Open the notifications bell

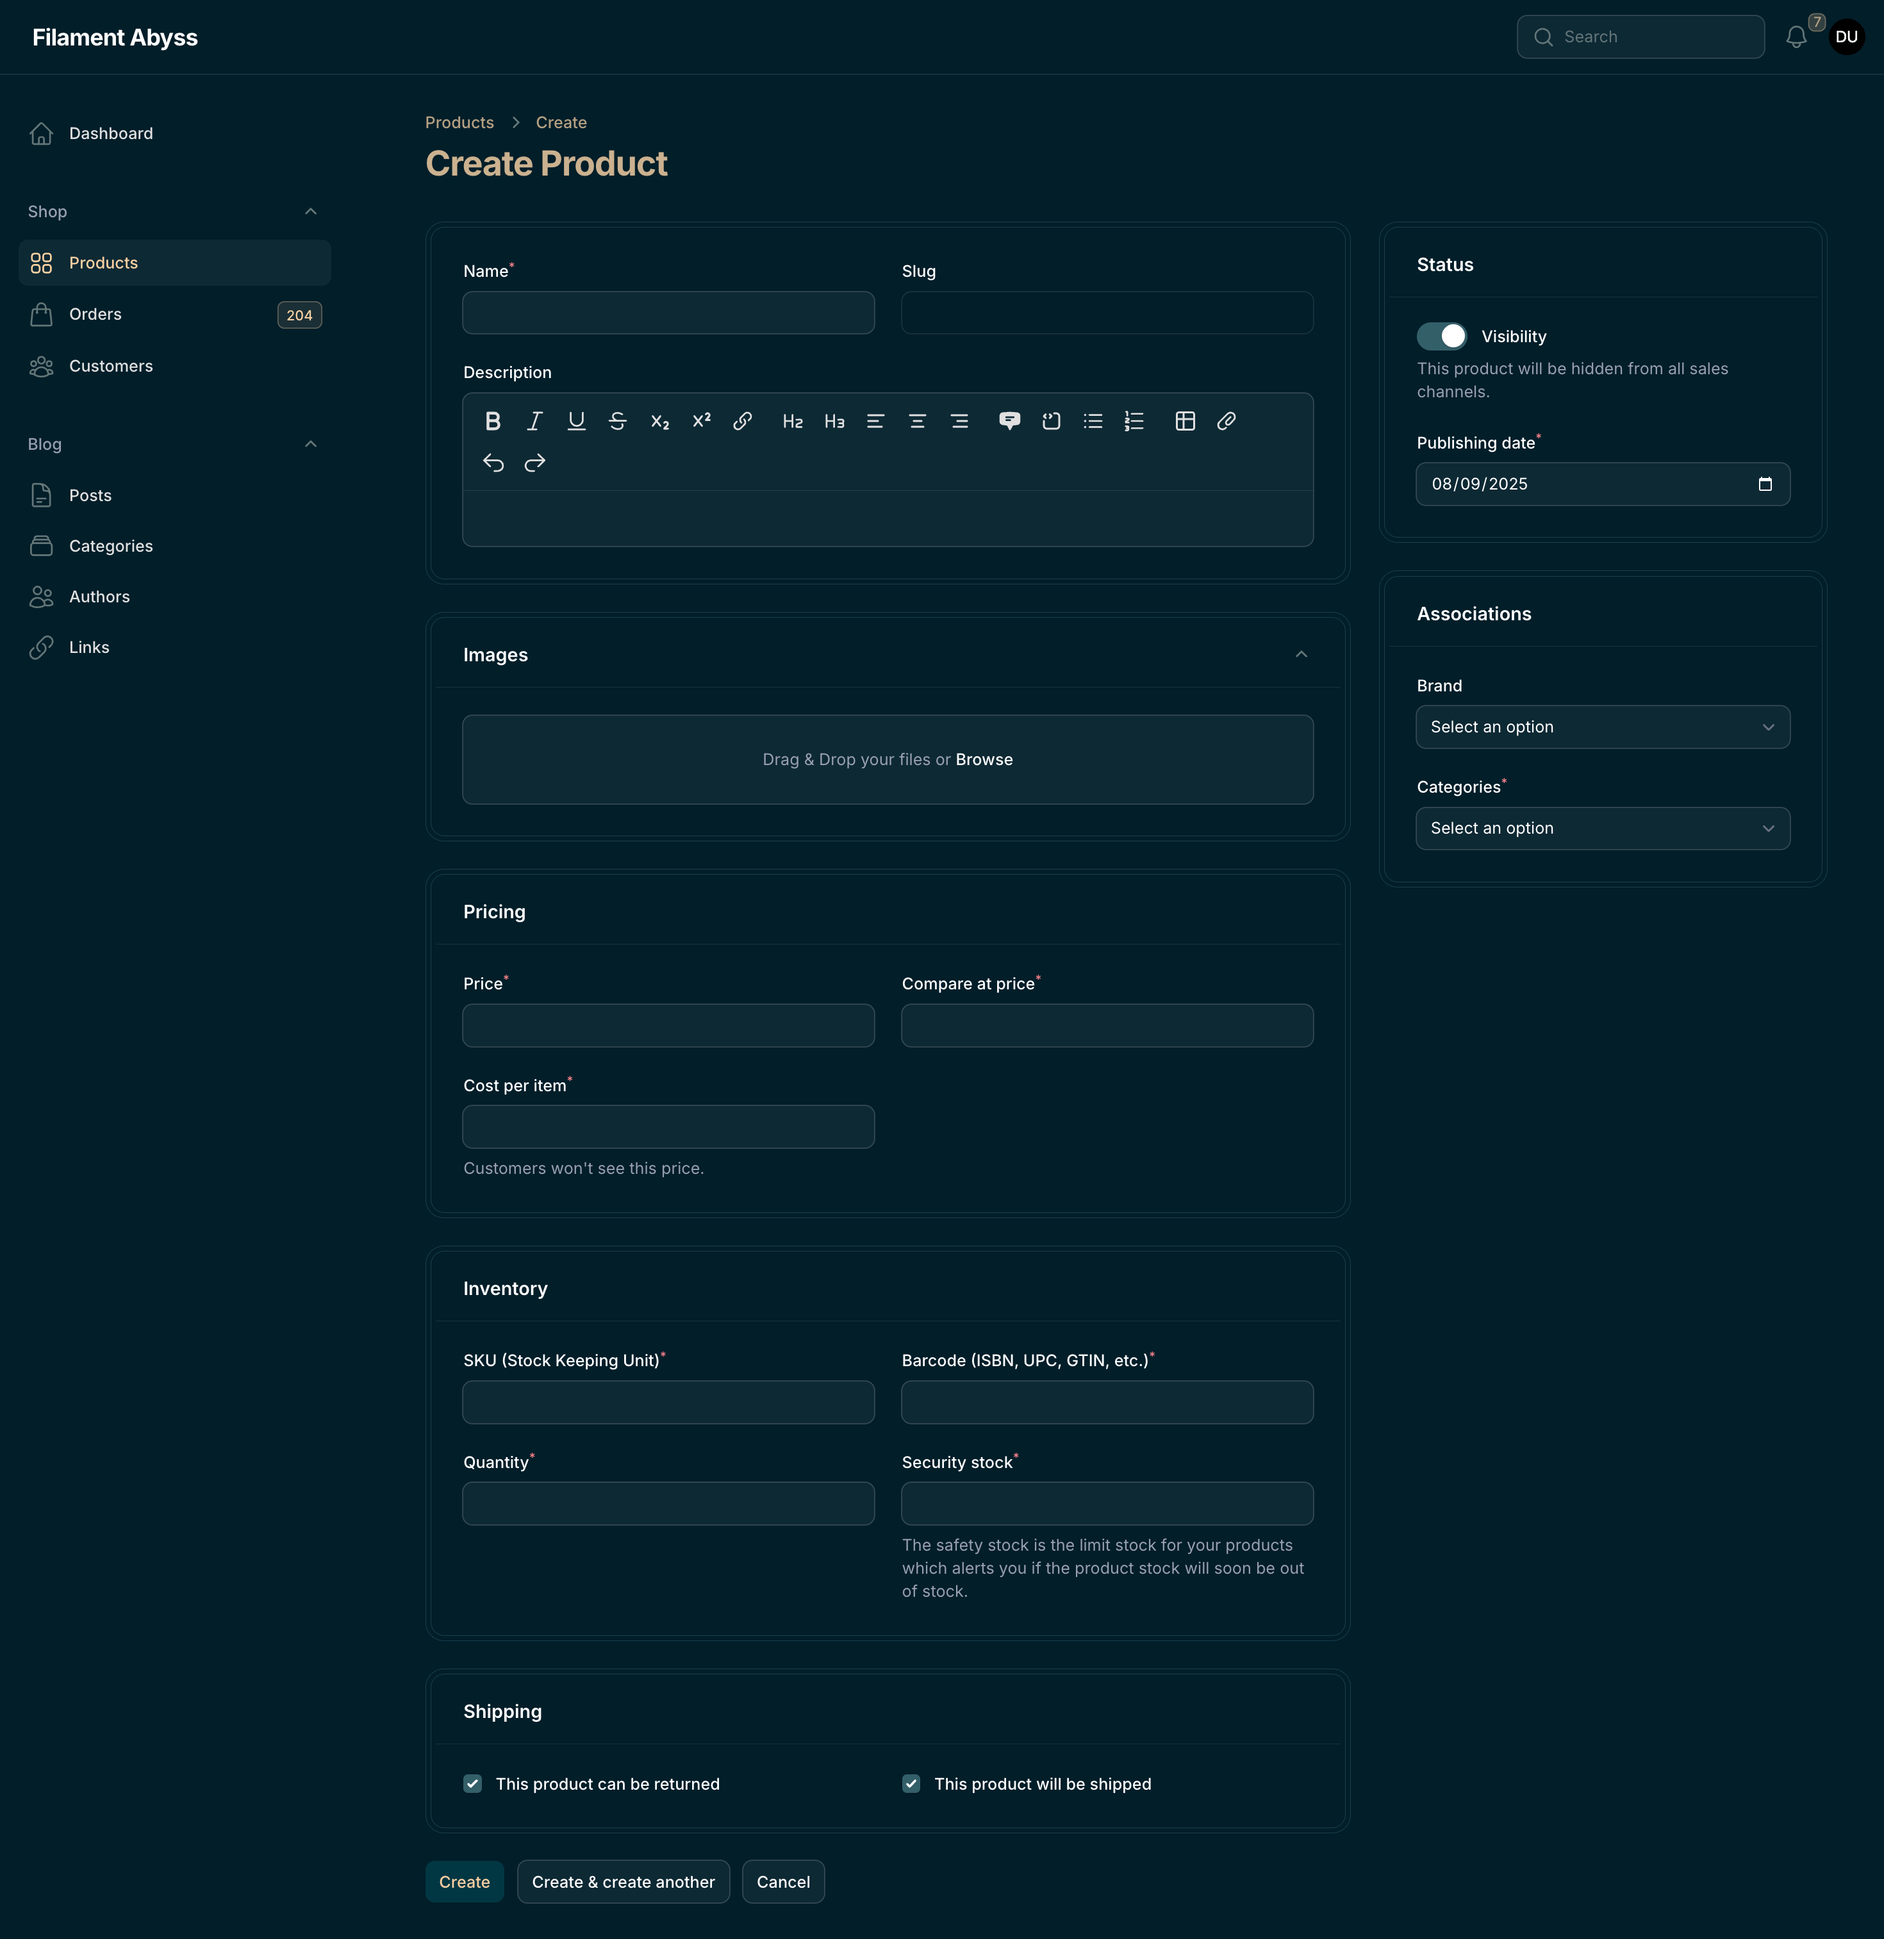tap(1797, 37)
